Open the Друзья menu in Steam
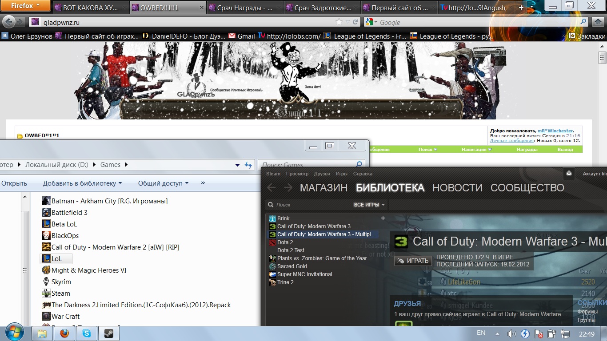 [322, 174]
